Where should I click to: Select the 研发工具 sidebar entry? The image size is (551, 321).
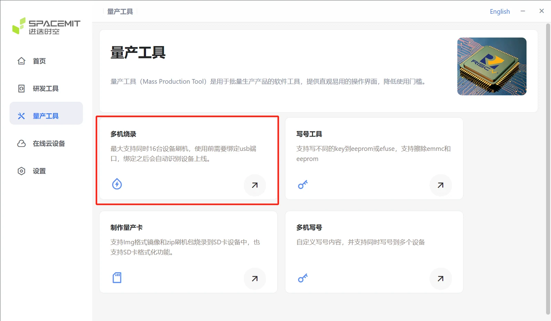click(x=46, y=89)
